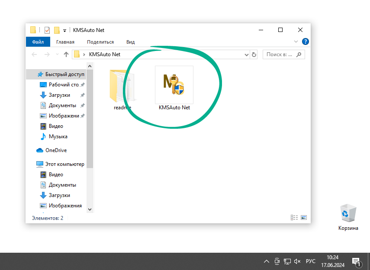
Task: Expand the ribbon with the chevron
Action: [296, 42]
